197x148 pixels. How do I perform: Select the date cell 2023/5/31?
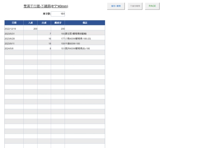click(x=14, y=33)
